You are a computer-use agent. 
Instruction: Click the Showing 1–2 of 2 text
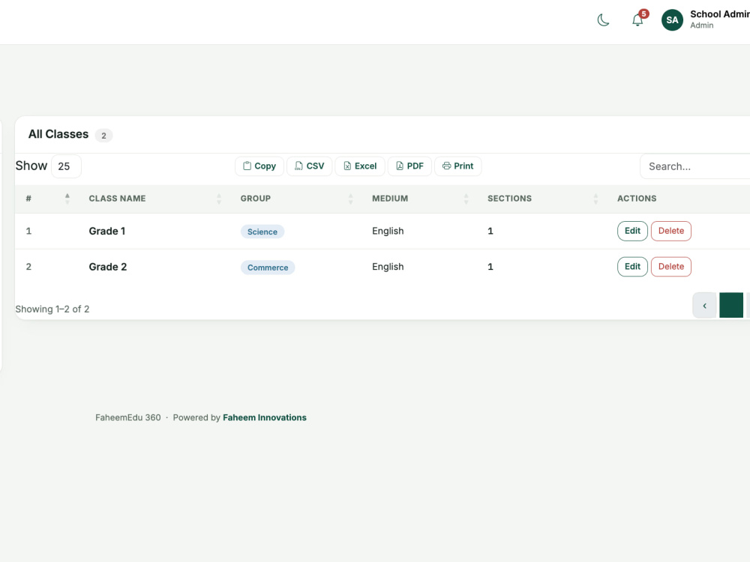pos(52,309)
